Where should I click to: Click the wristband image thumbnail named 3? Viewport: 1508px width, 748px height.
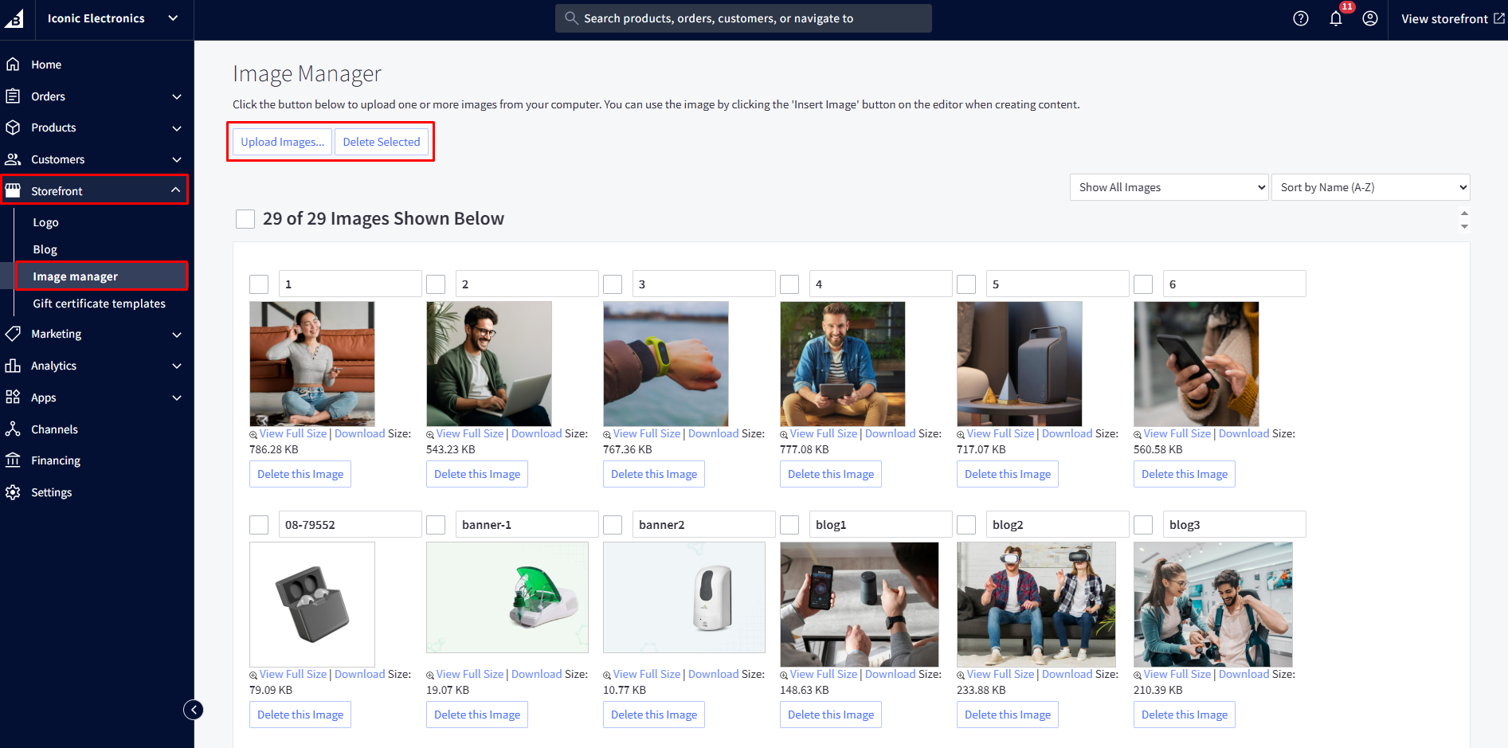[665, 363]
